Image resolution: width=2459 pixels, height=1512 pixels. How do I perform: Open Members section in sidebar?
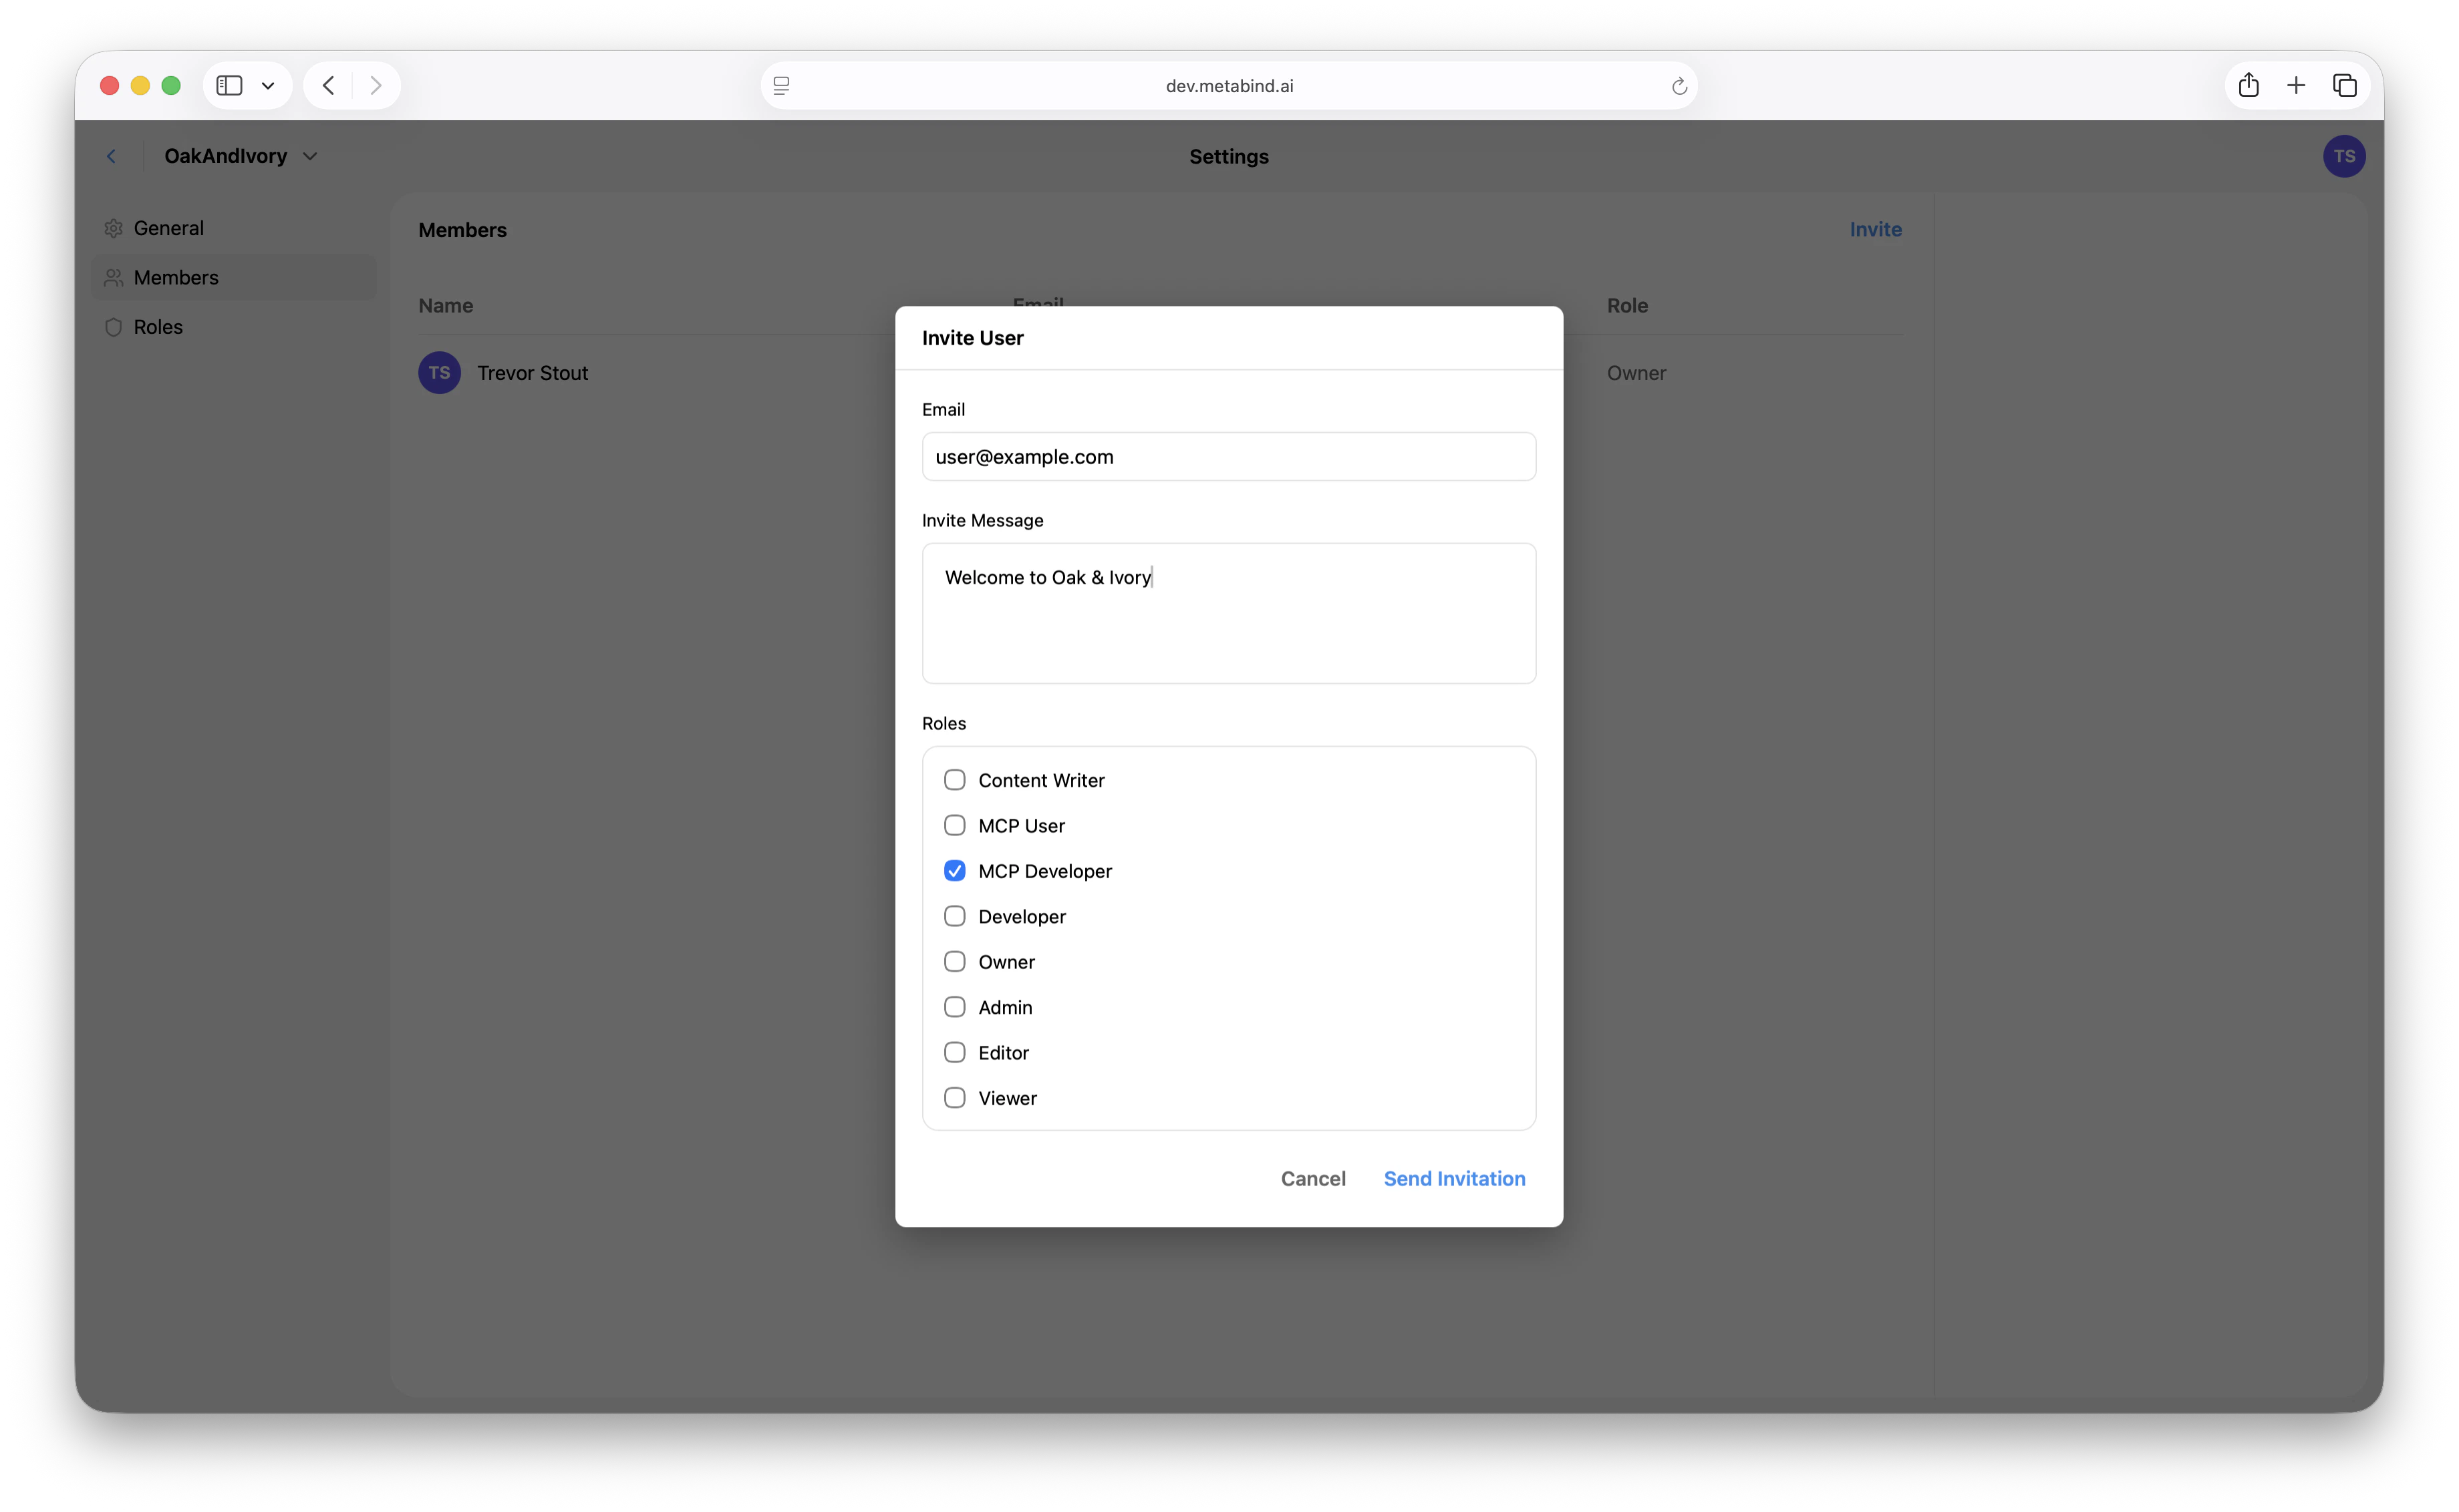234,277
